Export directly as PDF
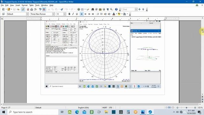Image resolution: width=204 pixels, height=115 pixels. point(28,9)
